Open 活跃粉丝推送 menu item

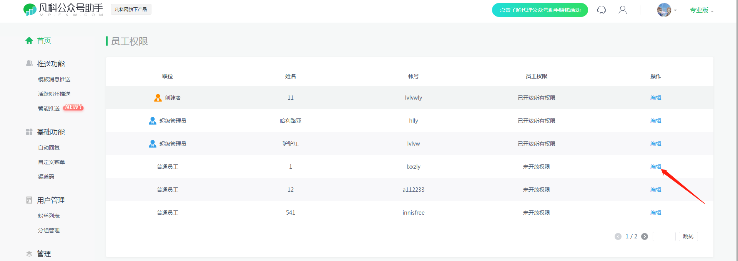pyautogui.click(x=54, y=94)
